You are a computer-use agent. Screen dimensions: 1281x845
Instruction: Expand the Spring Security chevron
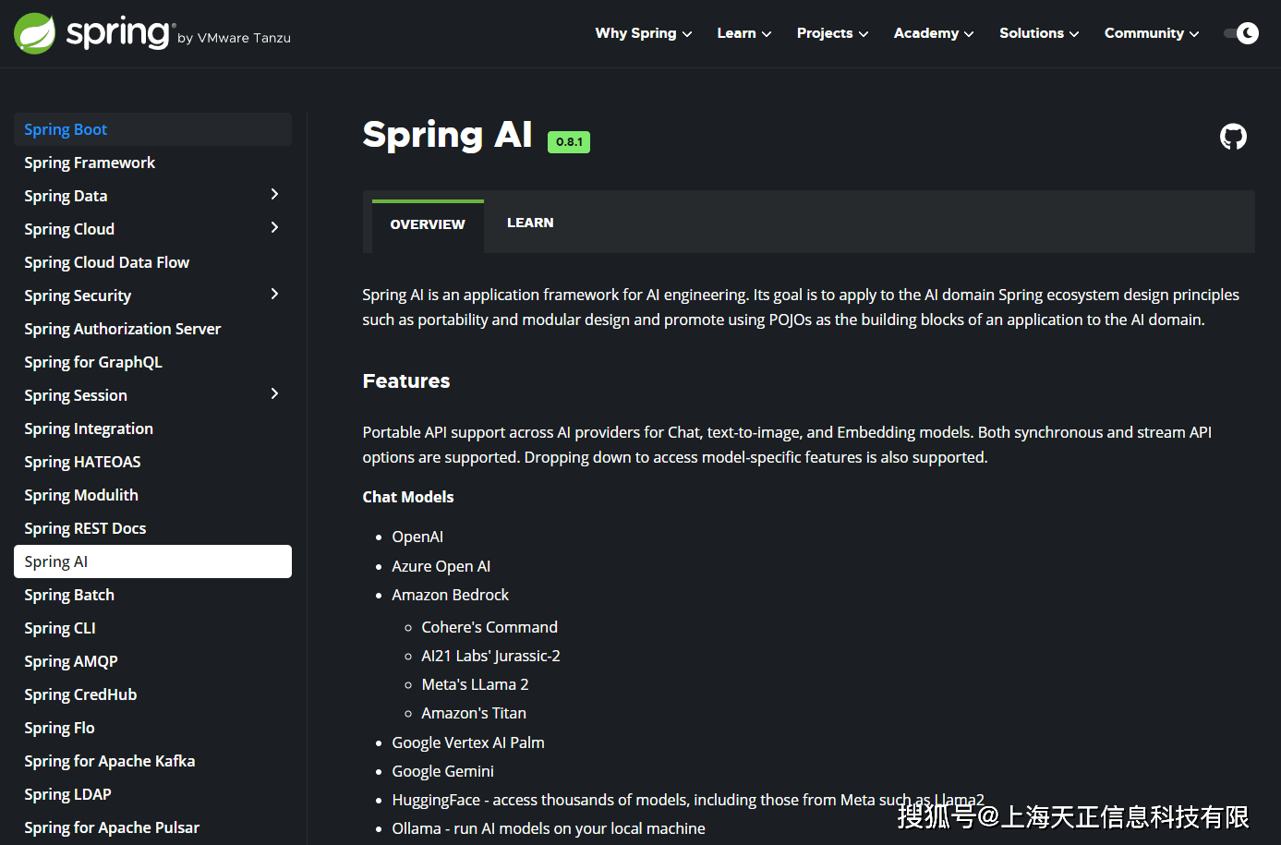tap(274, 295)
